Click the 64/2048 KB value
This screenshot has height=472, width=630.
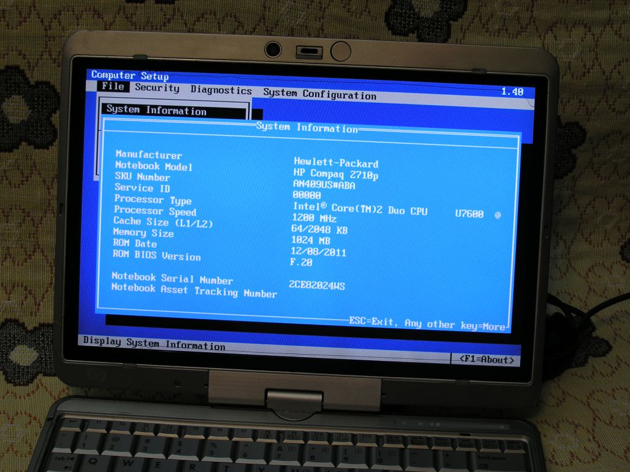319,229
